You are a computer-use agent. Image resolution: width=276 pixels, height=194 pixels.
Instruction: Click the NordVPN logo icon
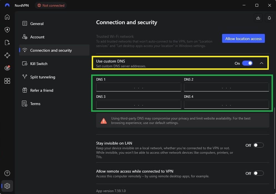(7, 5)
